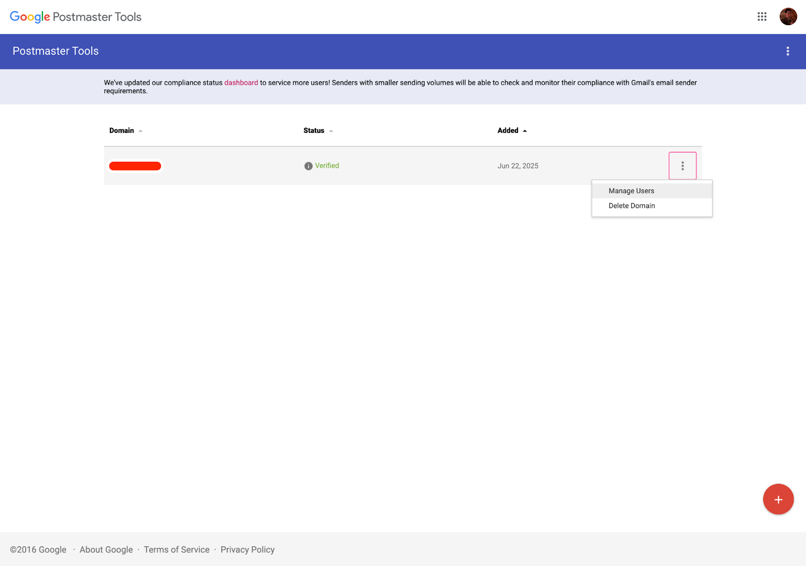Viewport: 806px width, 566px height.
Task: Click the ©2016 Google footer text
Action: click(38, 549)
